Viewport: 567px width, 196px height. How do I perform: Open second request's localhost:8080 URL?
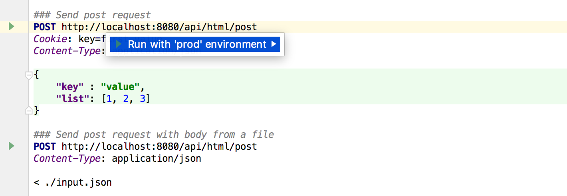click(159, 146)
